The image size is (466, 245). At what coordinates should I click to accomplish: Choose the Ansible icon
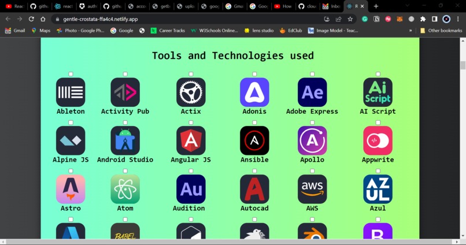[254, 141]
